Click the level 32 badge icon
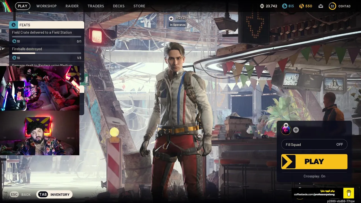The height and width of the screenshot is (203, 361). (x=333, y=6)
